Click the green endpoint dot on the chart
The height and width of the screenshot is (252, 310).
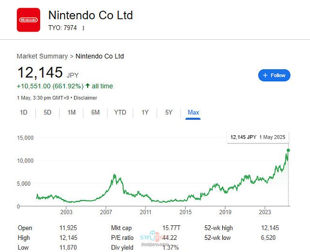point(288,150)
